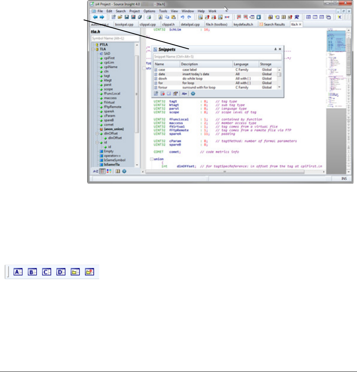Click layout C icon in lower toolbar
The width and height of the screenshot is (357, 372).
46,272
